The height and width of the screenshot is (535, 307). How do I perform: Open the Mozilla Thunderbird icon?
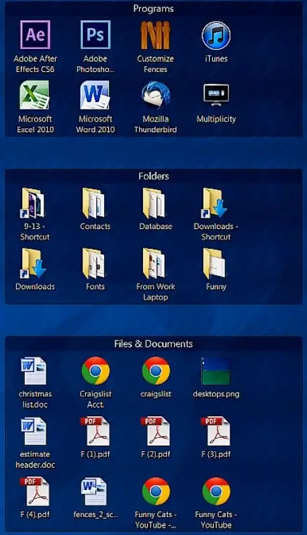click(x=156, y=95)
